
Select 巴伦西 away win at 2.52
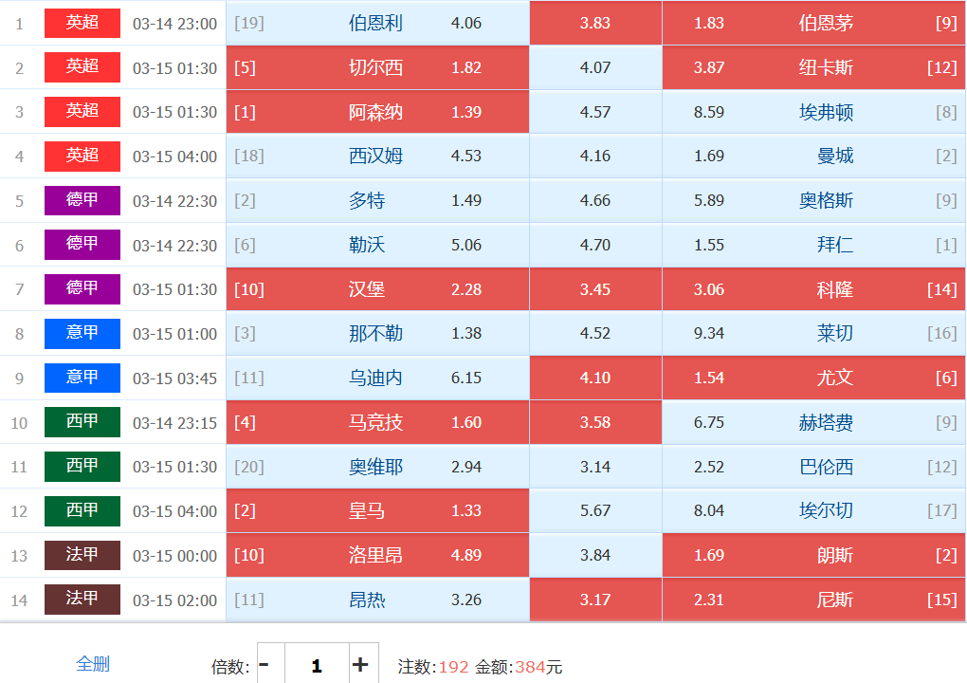813,467
